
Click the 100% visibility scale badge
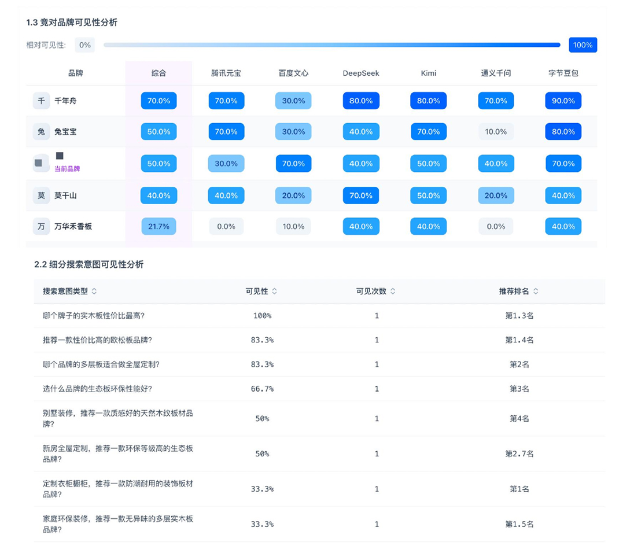click(x=583, y=45)
